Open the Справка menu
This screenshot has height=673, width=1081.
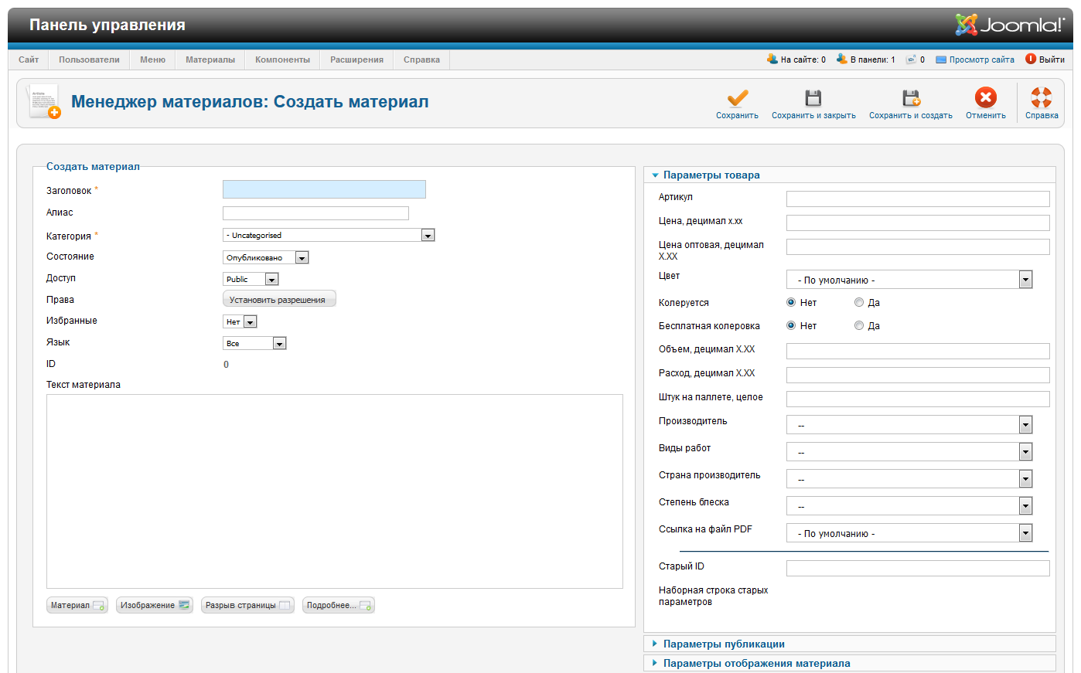click(421, 59)
